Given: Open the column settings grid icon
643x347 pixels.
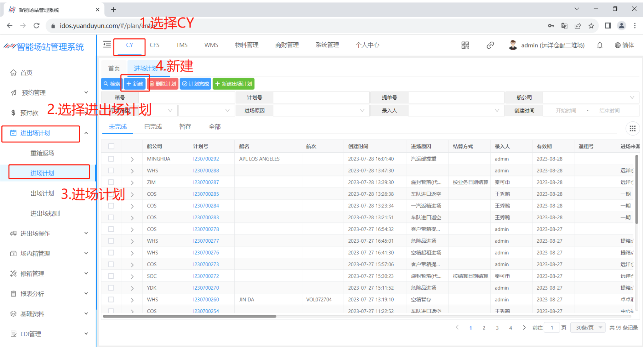Looking at the screenshot, I should (x=632, y=128).
